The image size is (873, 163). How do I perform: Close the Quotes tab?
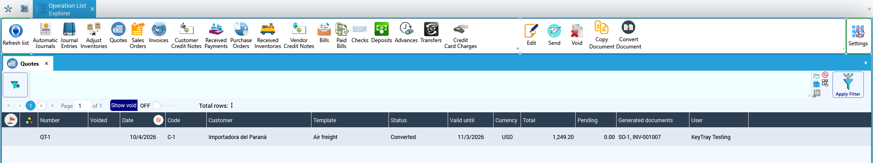click(46, 64)
